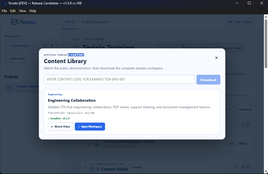268x174 pixels.
Task: Click the Torialo app icon in the title bar
Action: coord(5,3)
